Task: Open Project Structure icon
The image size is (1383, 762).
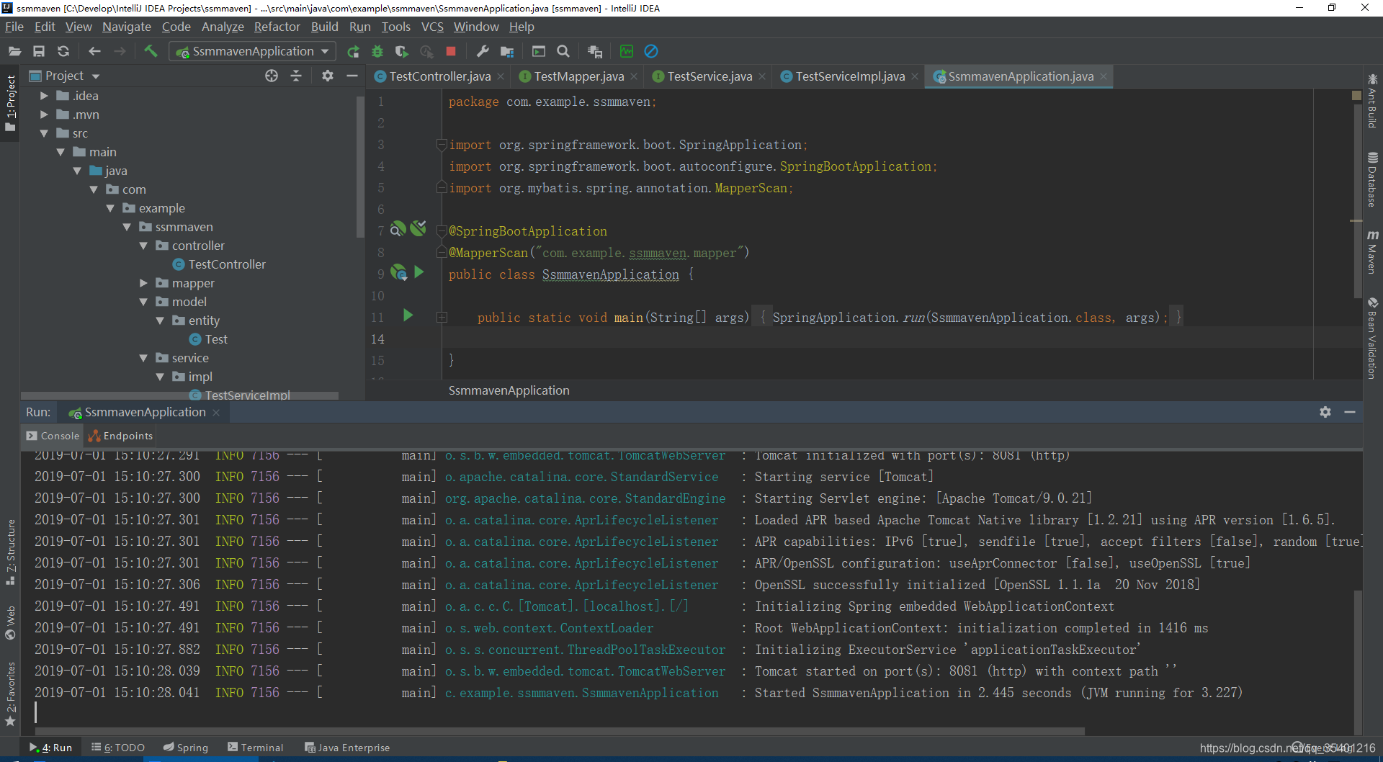Action: coord(507,51)
